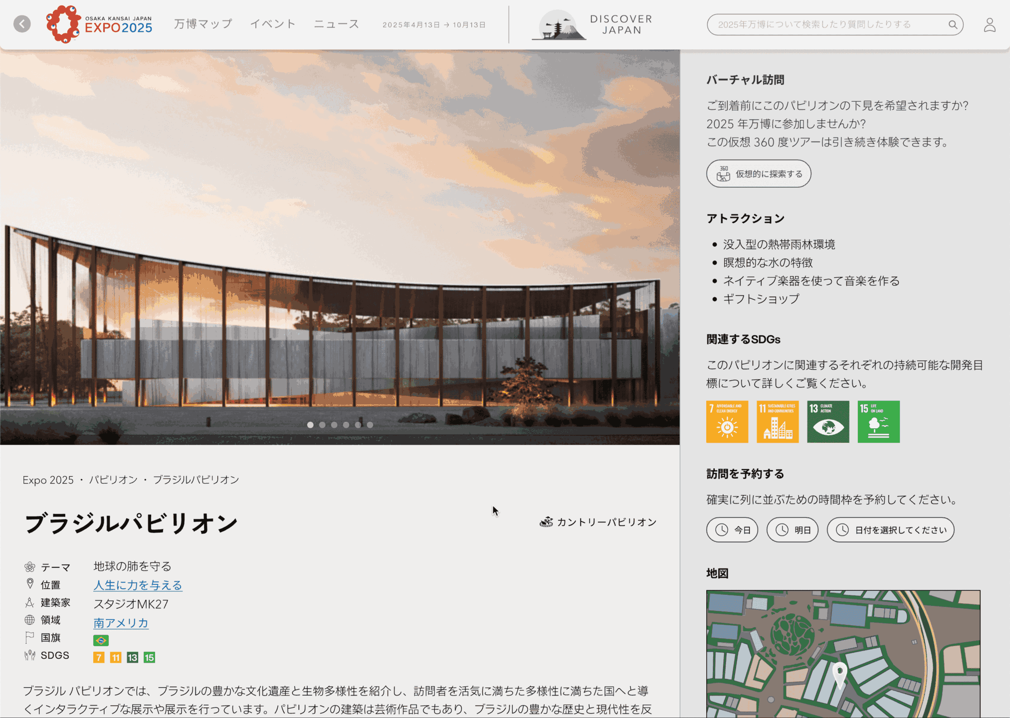Click the map location pin thumbnail
Image resolution: width=1010 pixels, height=718 pixels.
tap(840, 674)
